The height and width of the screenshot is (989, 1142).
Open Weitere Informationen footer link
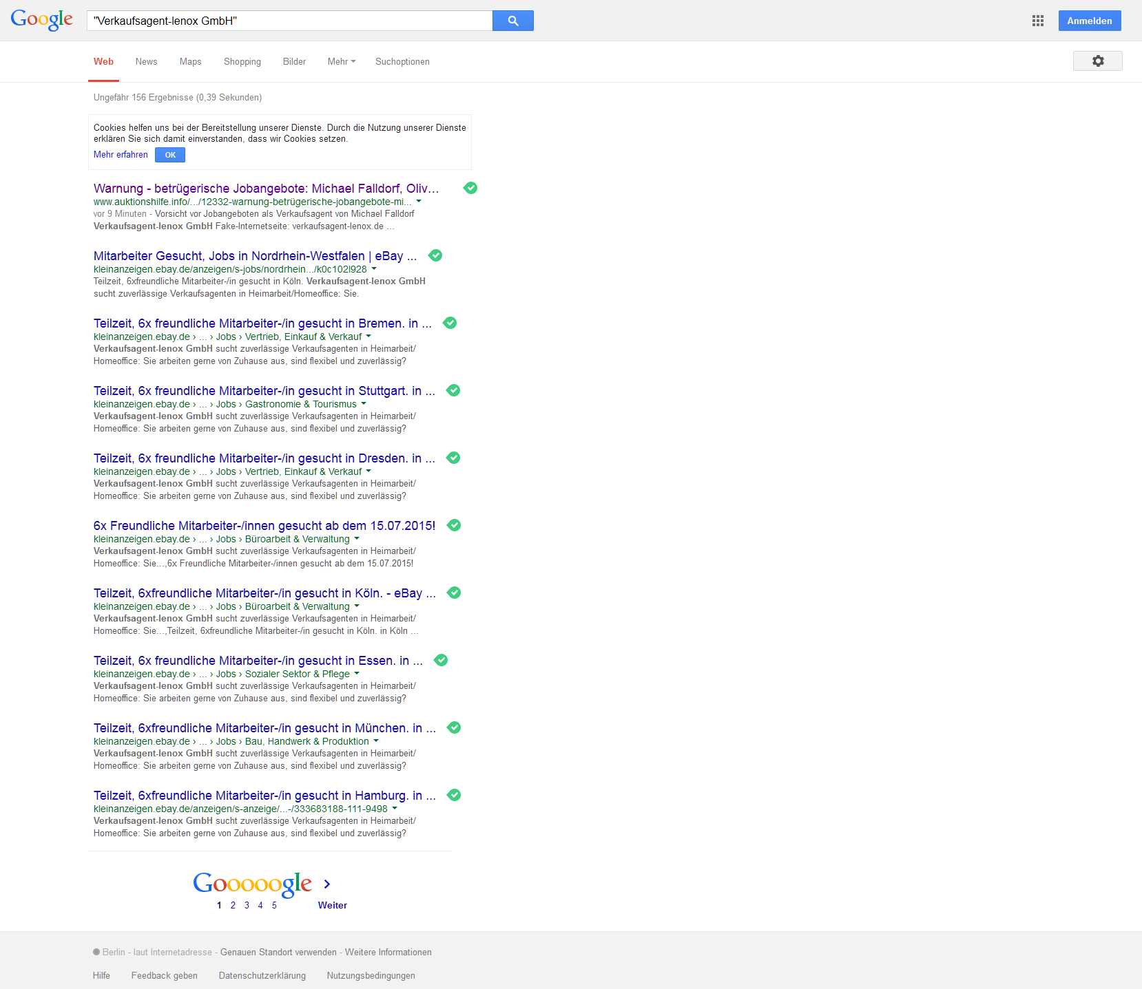click(x=388, y=952)
